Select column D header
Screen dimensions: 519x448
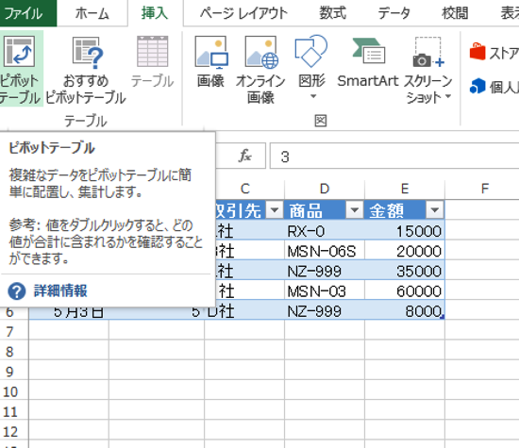[x=325, y=189]
